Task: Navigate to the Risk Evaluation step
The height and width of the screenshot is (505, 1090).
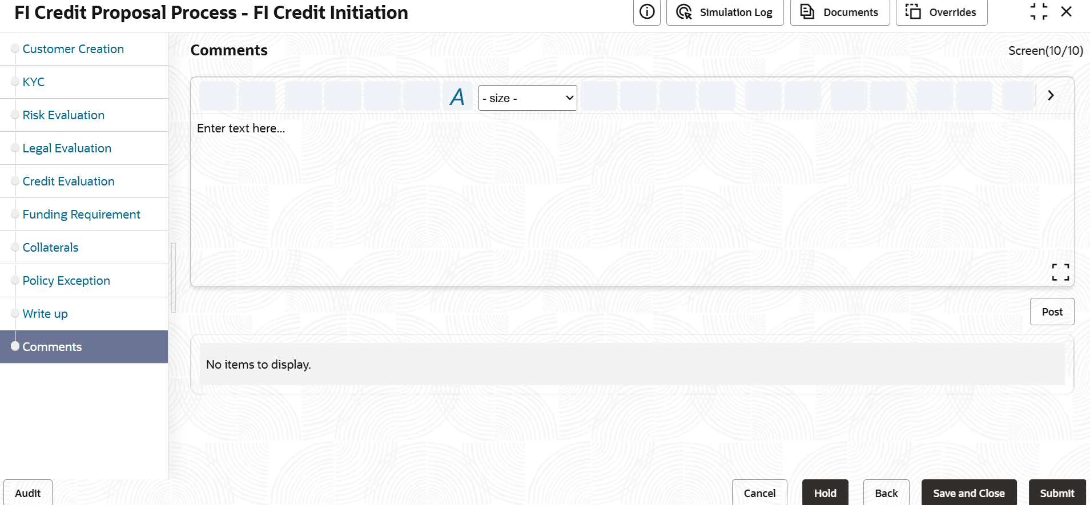Action: tap(63, 115)
